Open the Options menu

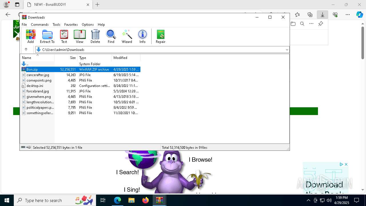point(88,25)
